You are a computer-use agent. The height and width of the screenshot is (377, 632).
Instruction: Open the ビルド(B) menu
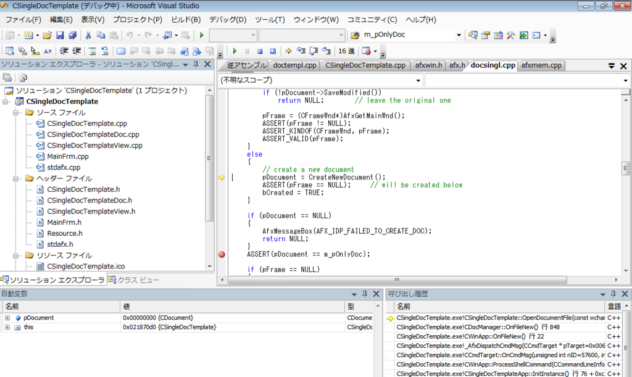tap(186, 20)
